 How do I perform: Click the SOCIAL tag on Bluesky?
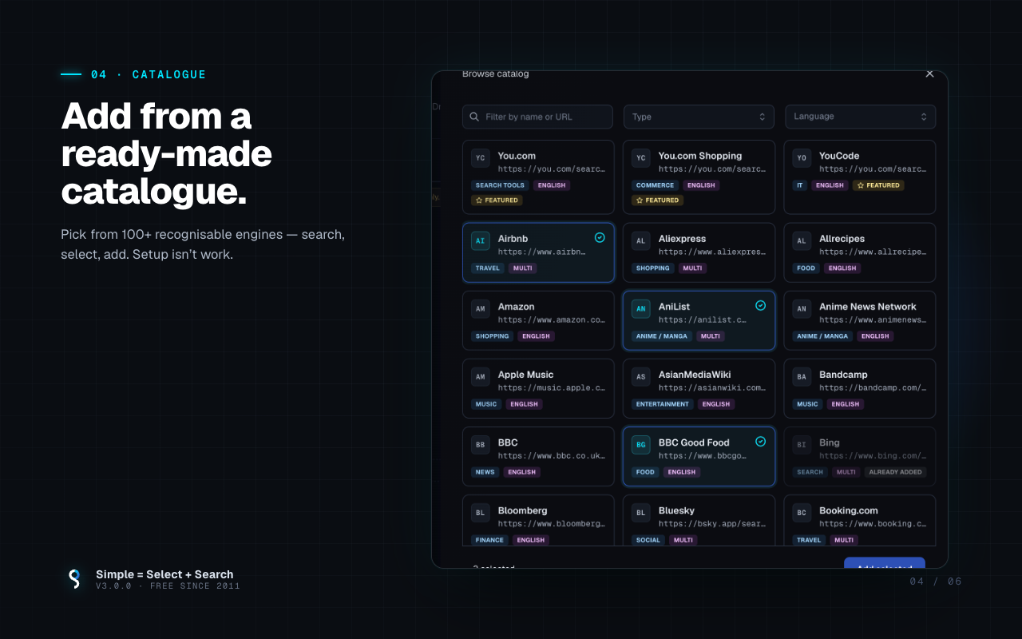pyautogui.click(x=648, y=540)
